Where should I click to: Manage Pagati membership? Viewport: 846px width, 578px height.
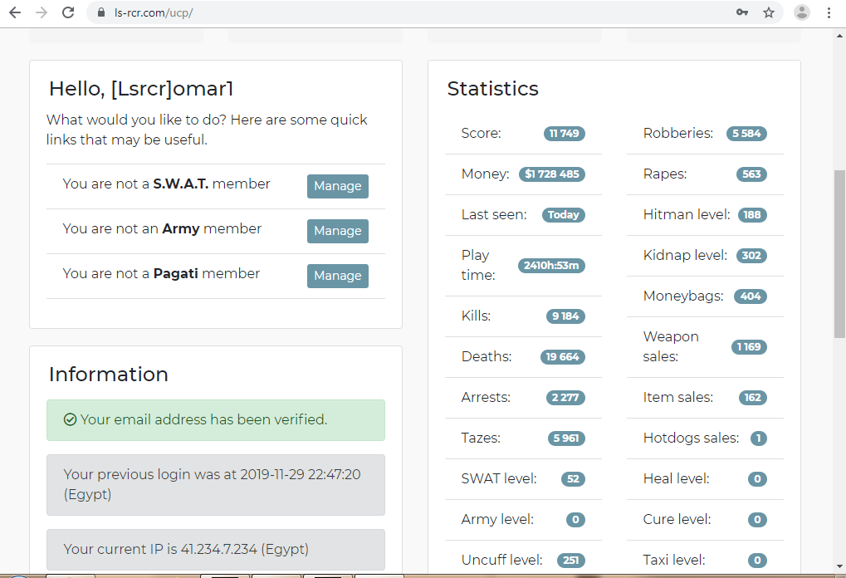point(338,276)
